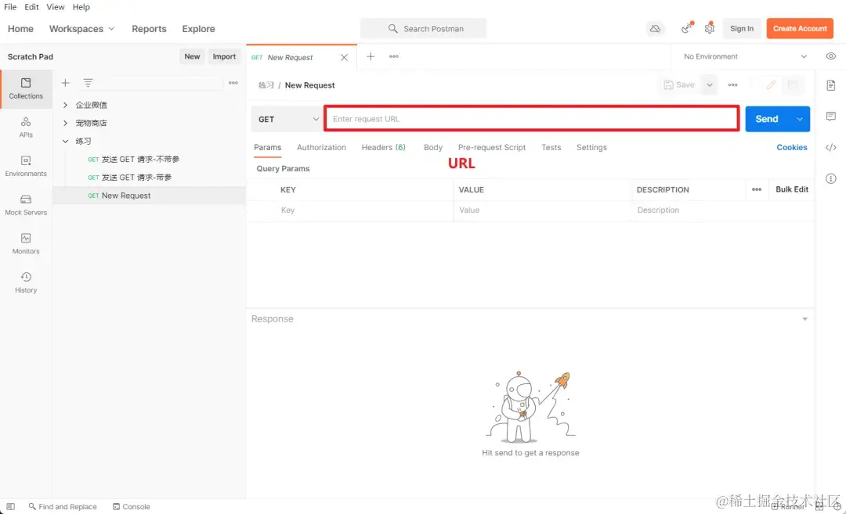Switch to the Tests tab
Image resolution: width=846 pixels, height=514 pixels.
[x=551, y=147]
